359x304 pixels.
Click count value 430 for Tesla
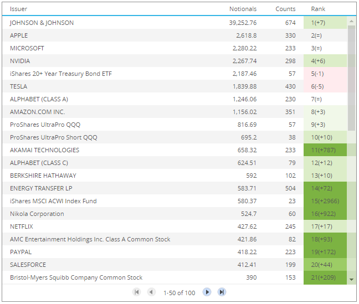coord(290,86)
